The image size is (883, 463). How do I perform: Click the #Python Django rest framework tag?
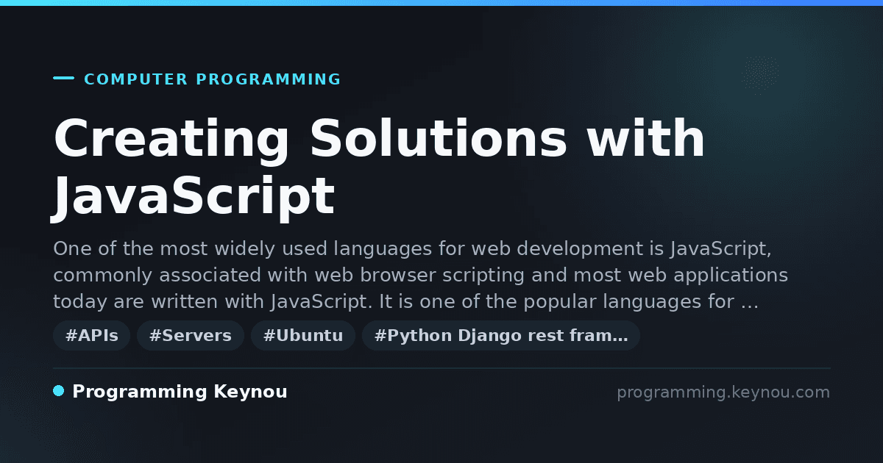[501, 336]
